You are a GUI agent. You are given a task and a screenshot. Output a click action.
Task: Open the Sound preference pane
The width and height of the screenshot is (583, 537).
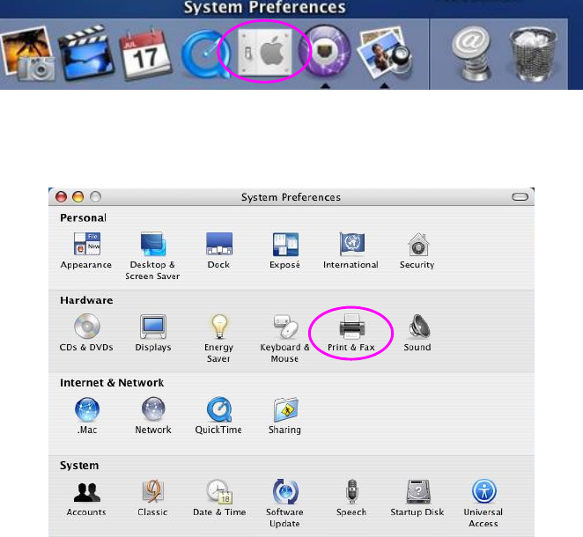[417, 333]
